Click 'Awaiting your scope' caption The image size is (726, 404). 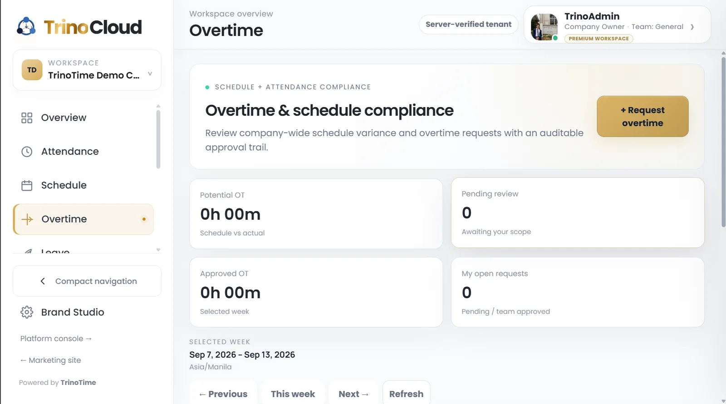pyautogui.click(x=496, y=232)
